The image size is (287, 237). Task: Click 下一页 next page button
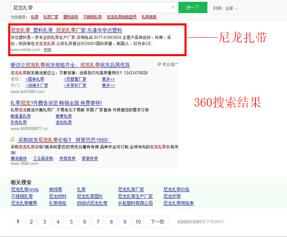pos(157,222)
